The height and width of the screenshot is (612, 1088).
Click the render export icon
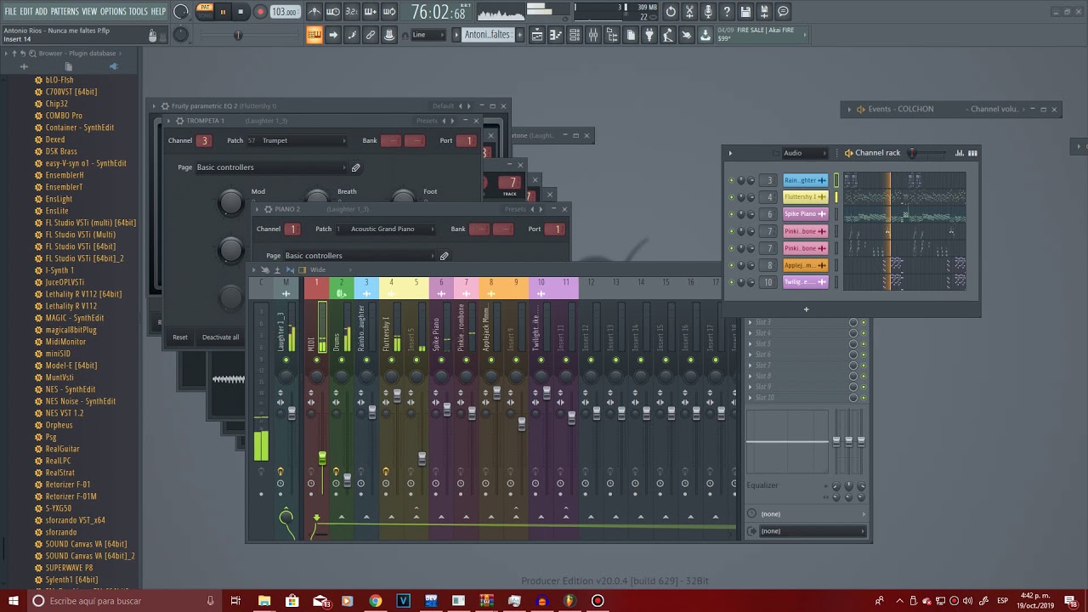click(764, 12)
